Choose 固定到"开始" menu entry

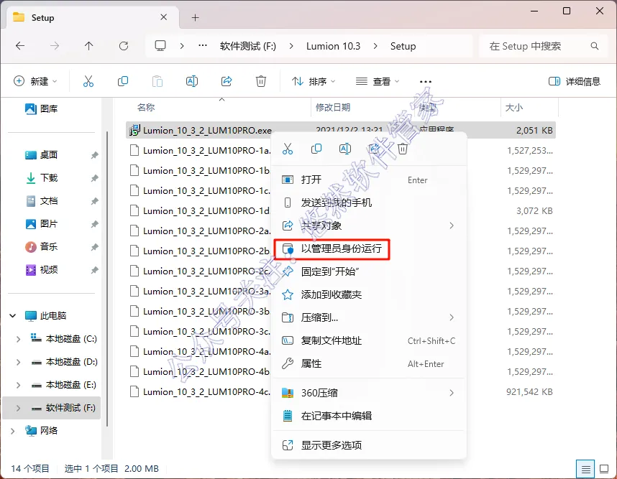click(x=369, y=271)
